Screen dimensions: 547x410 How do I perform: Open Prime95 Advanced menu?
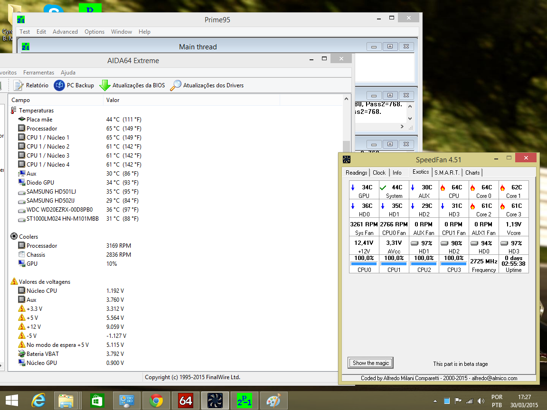65,32
